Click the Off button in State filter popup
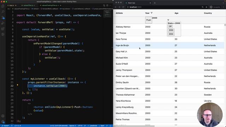This screenshot has height=127, width=226. click(170, 26)
